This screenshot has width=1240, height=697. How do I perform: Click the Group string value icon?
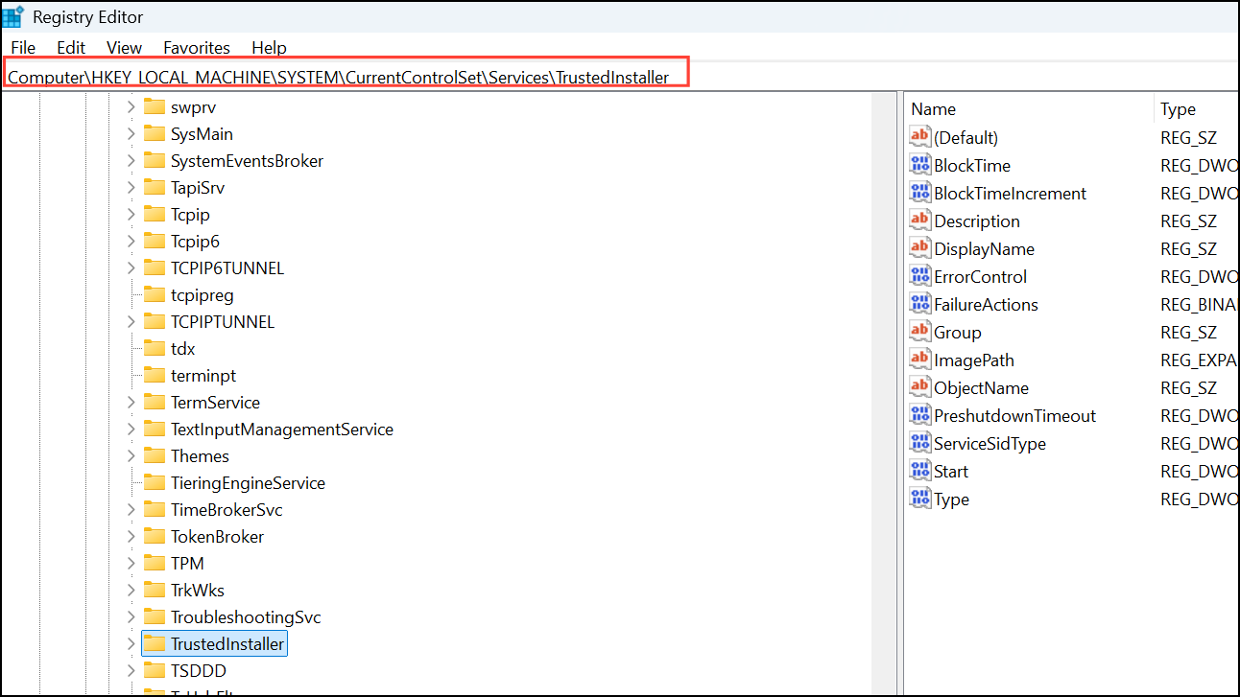point(920,332)
